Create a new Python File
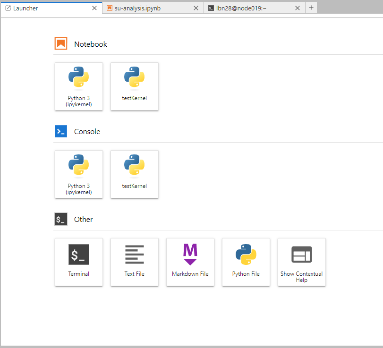 [246, 262]
